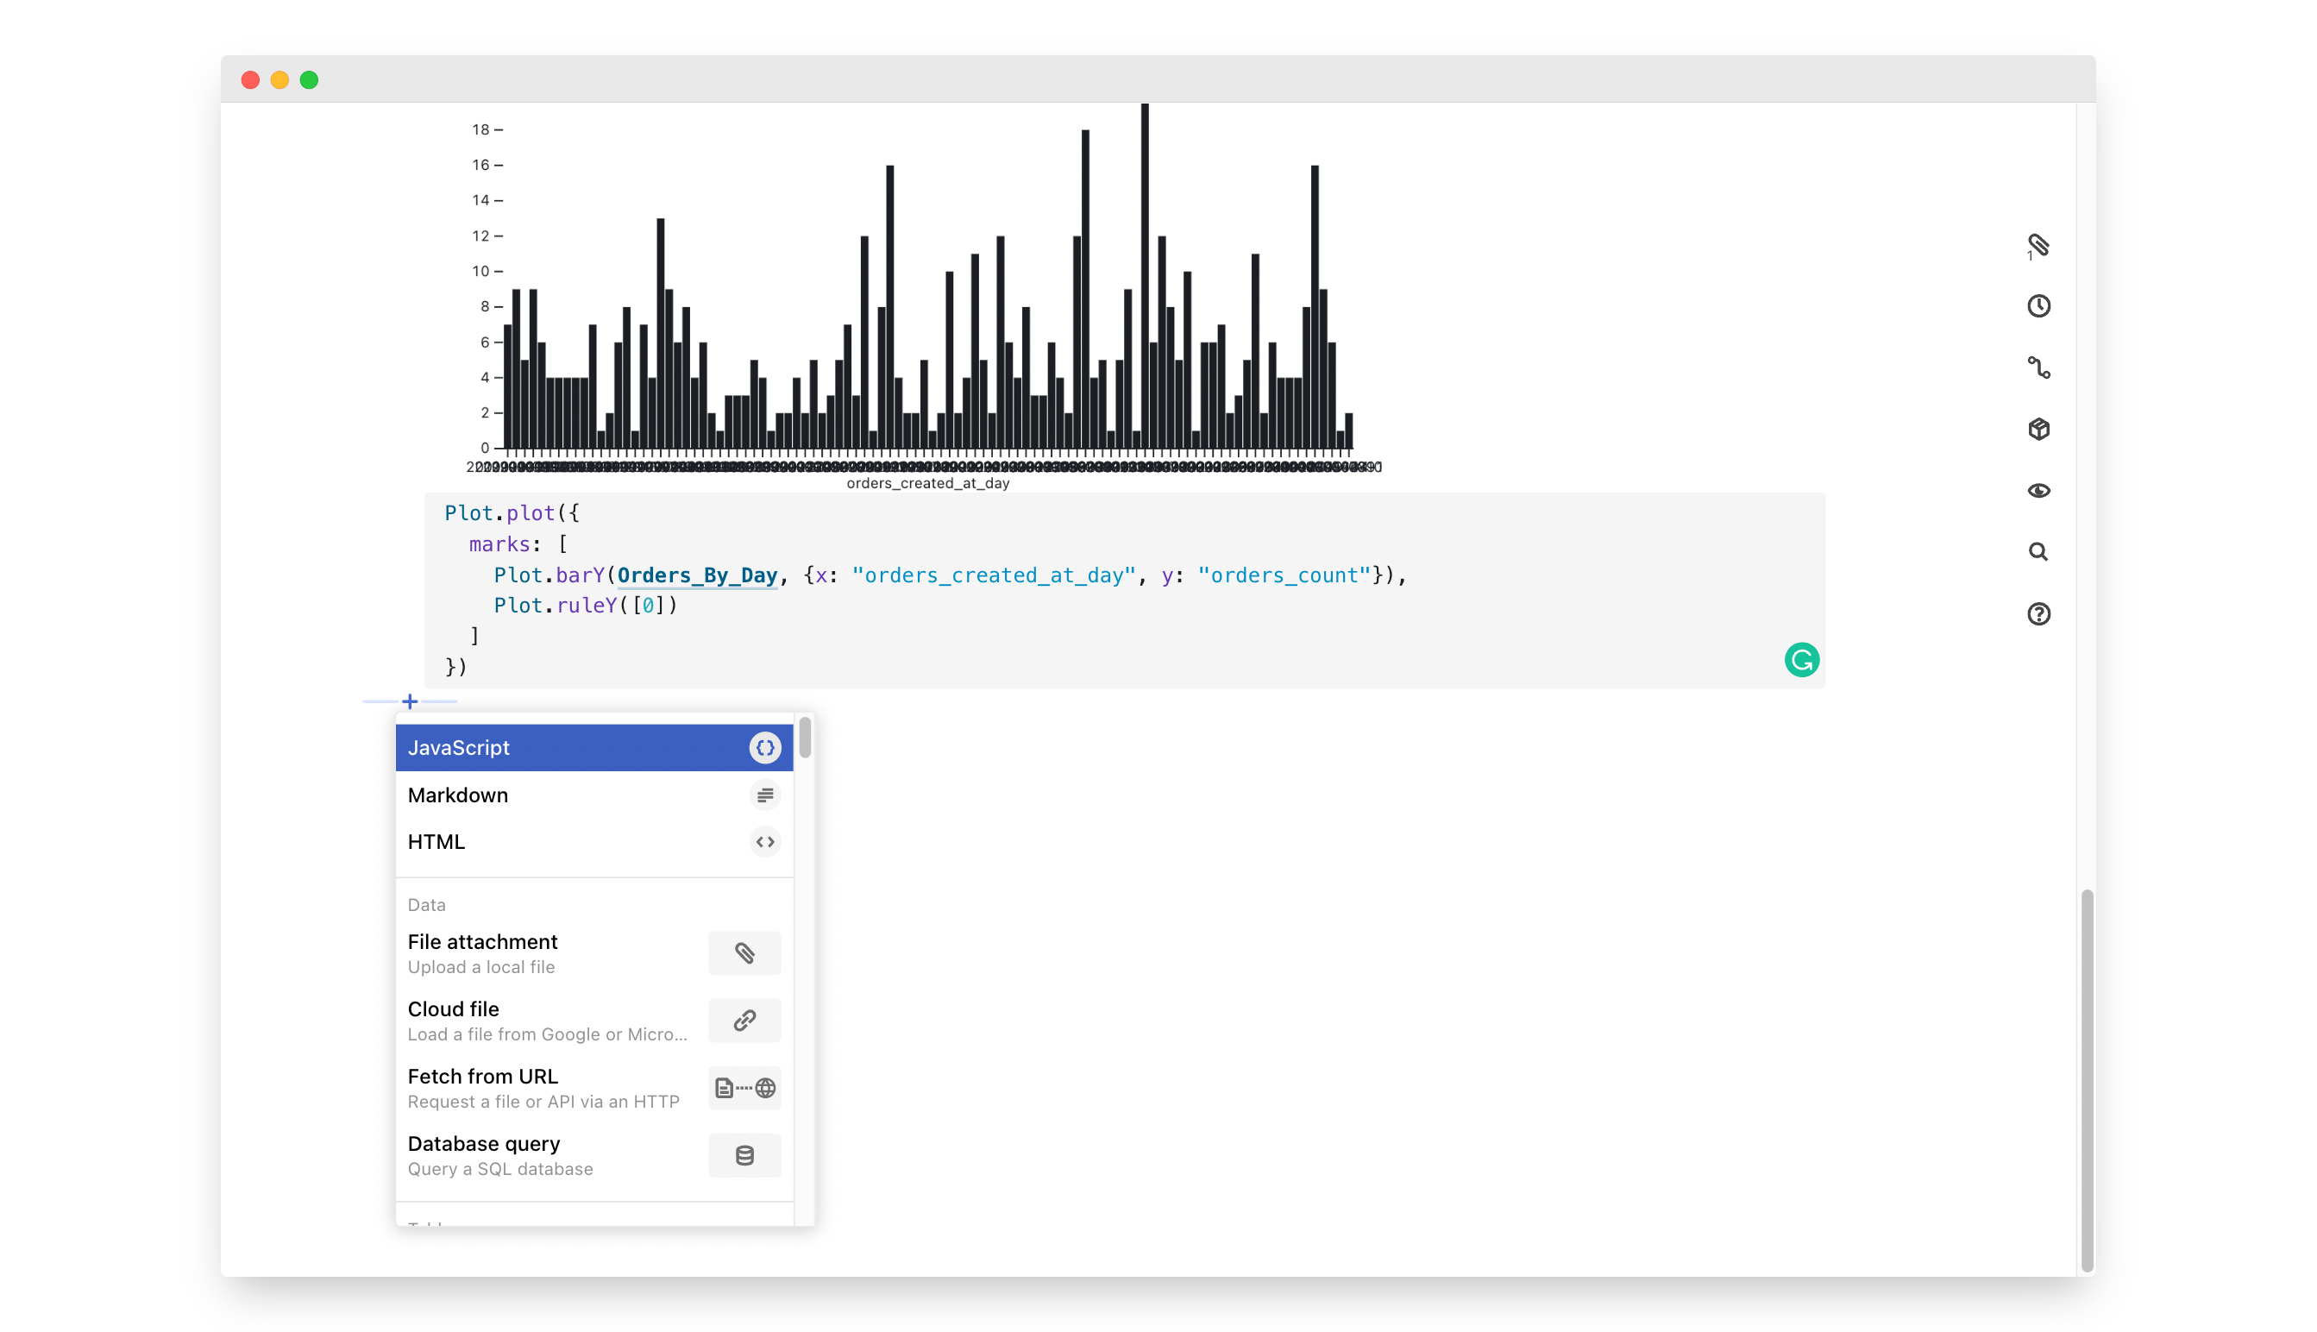2317x1332 pixels.
Task: Click the cell type menu scrollbar
Action: (804, 738)
